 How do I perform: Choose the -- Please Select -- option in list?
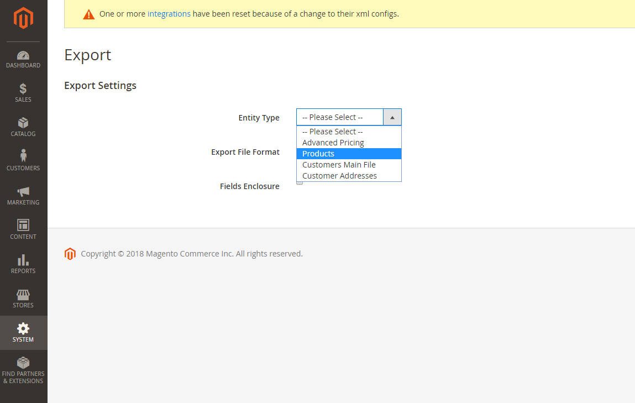pos(349,132)
